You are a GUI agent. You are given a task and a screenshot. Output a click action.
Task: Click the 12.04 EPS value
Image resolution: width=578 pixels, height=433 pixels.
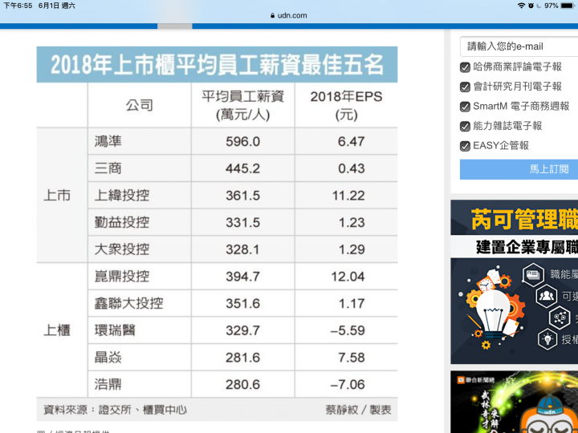(x=348, y=277)
